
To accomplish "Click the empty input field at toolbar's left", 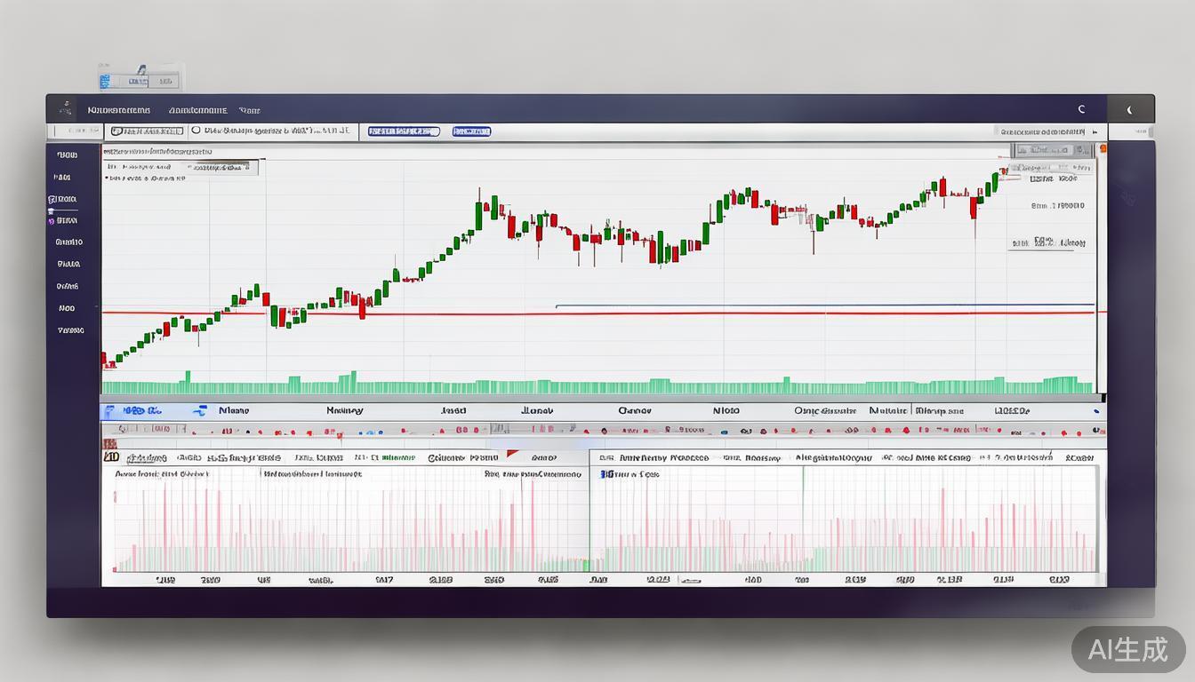I will point(75,131).
